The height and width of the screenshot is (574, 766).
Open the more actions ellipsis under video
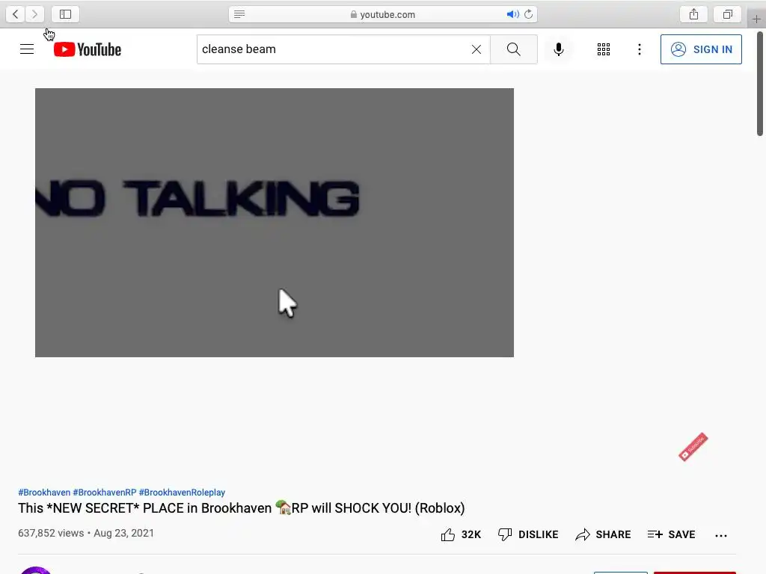tap(721, 535)
